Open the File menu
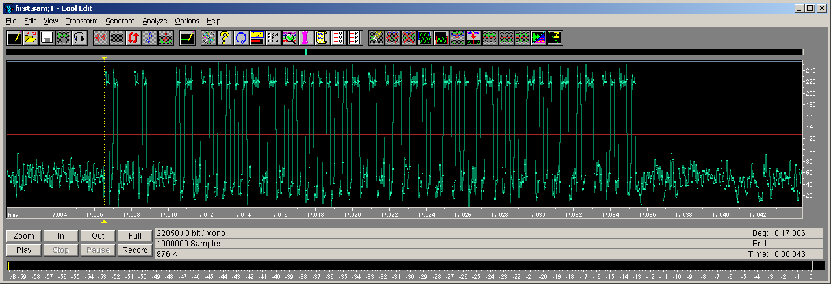Image resolution: width=831 pixels, height=284 pixels. (x=12, y=21)
